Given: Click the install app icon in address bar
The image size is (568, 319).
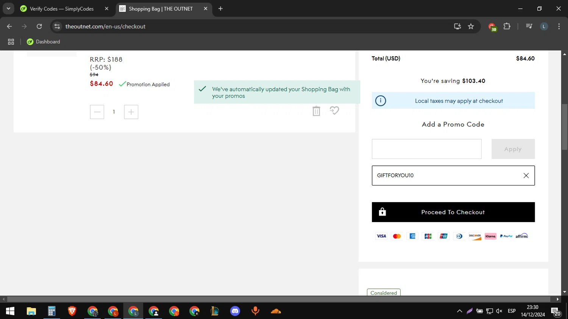Looking at the screenshot, I should tap(457, 26).
